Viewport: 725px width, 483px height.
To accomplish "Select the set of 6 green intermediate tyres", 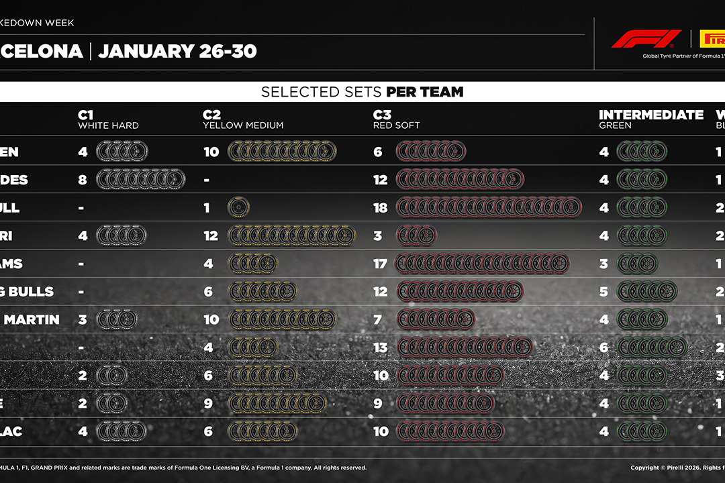I will pos(651,347).
